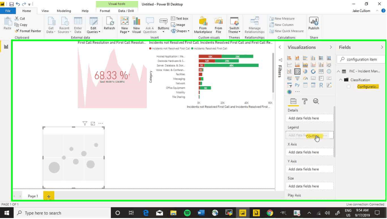Image resolution: width=387 pixels, height=219 pixels.
Task: Open the Shapes dropdown
Action: pos(180,31)
